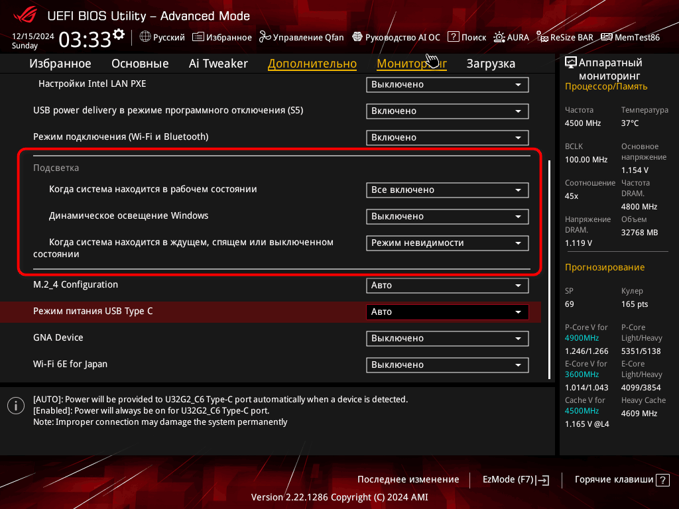
Task: Click the 37°C temperature reading
Action: (x=630, y=123)
